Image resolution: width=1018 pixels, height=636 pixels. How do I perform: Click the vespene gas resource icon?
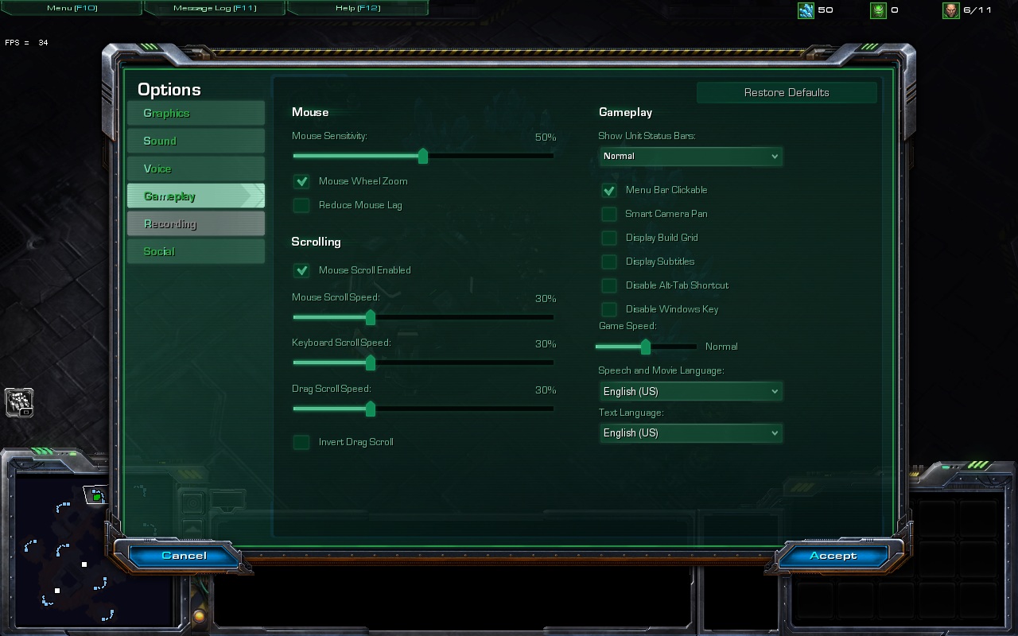(x=878, y=10)
